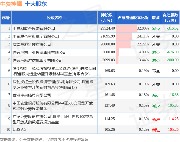180x142 pixels.
Task: Click the 持股数(万股) column header
Action: (x=107, y=18)
